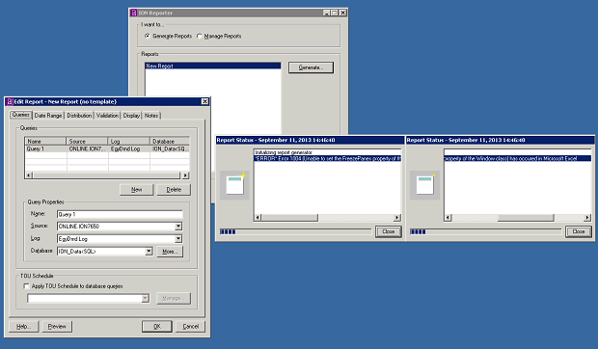Select the Manage Reports radio button
This screenshot has height=349, width=598.
click(199, 36)
